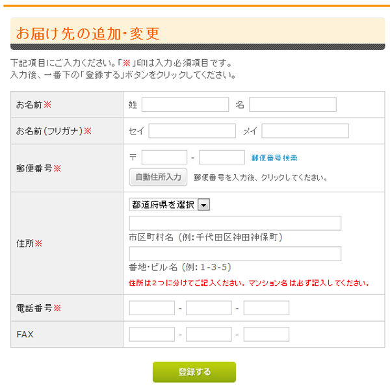
Task: Focus the first 電話番号 input box
Action: click(x=152, y=308)
